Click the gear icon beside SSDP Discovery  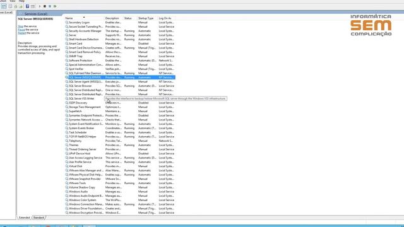pyautogui.click(x=67, y=103)
